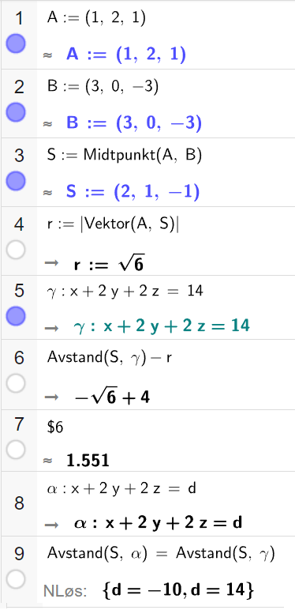Enable visibility circle for row 9
The width and height of the screenshot is (295, 610).
[x=16, y=579]
